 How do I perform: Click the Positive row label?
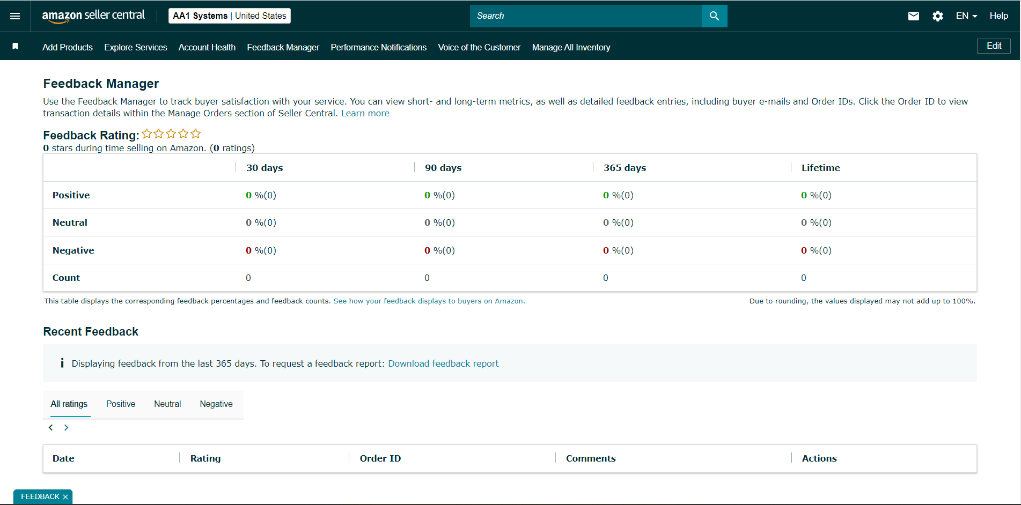tap(71, 195)
